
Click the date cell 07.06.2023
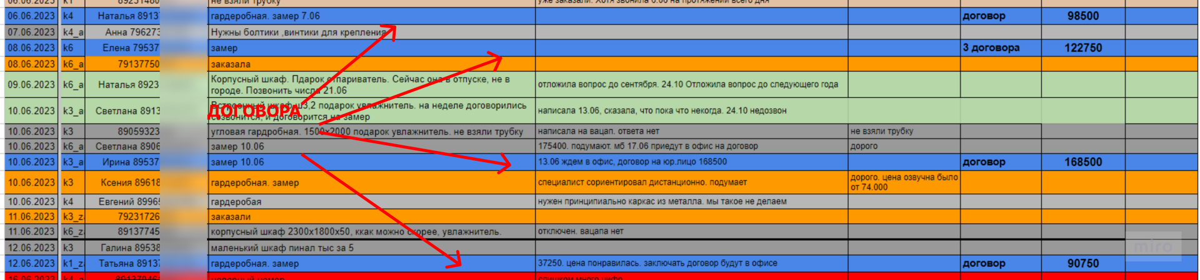point(31,32)
